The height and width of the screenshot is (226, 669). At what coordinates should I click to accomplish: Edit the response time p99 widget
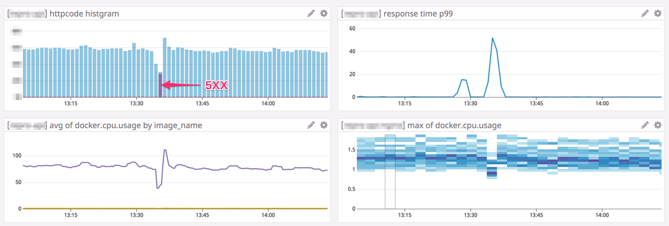[646, 13]
